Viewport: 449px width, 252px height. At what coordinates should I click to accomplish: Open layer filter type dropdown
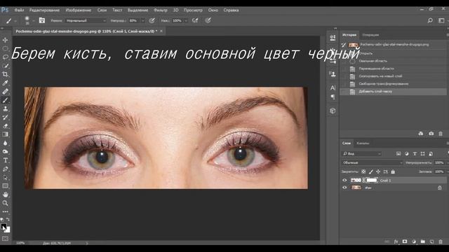point(362,154)
